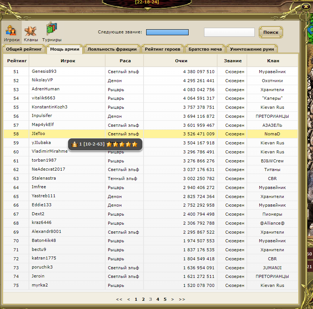Screen dimensions: 313x309
Task: Open the Братство меча tab
Action: click(x=206, y=49)
